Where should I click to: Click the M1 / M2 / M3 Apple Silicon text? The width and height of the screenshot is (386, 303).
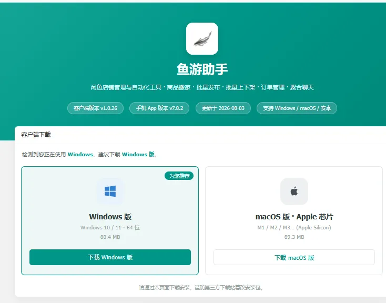(294, 227)
